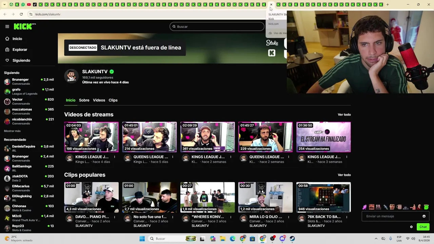Select the Inicio channel tab
The width and height of the screenshot is (434, 244).
click(71, 100)
